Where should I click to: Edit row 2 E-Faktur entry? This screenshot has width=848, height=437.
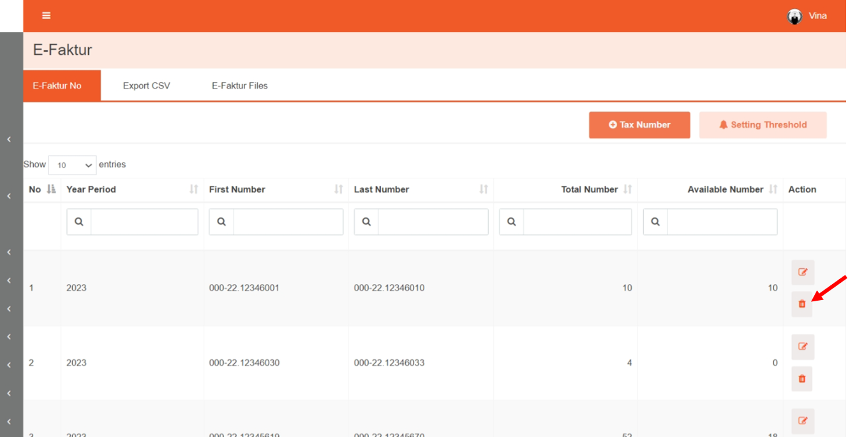click(803, 347)
